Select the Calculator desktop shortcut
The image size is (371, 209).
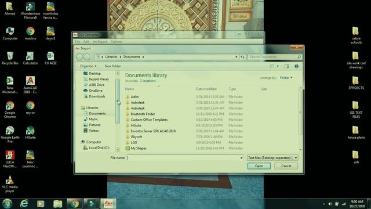30,58
